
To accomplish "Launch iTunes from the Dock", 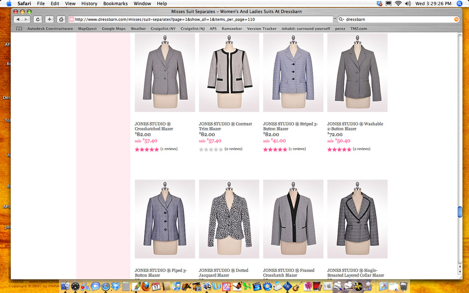I will coord(176,286).
